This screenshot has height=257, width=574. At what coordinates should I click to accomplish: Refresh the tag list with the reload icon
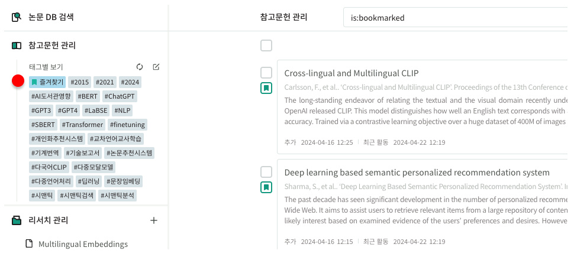point(140,67)
